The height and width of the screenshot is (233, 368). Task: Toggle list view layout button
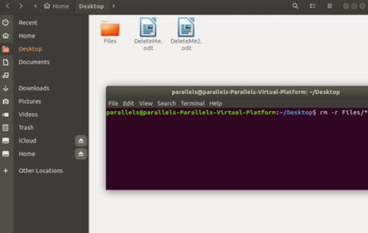click(x=312, y=6)
